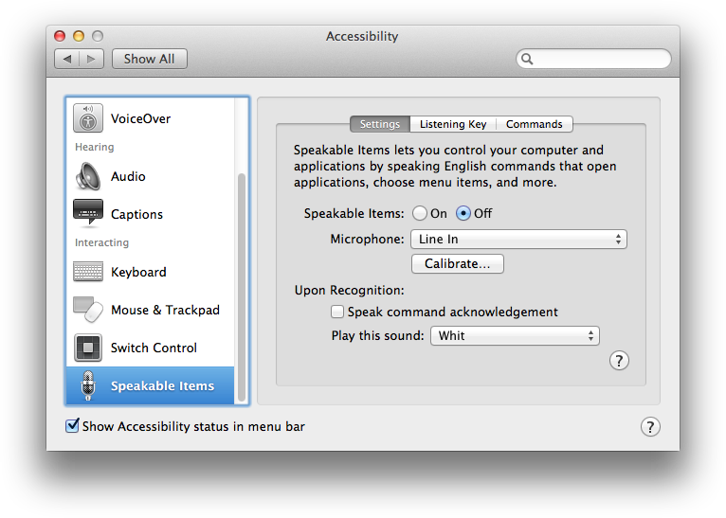This screenshot has width=726, height=518.
Task: Click the Speakable Items microphone icon
Action: point(88,385)
